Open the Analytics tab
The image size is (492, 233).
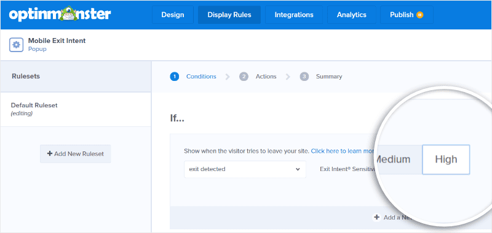tap(351, 15)
